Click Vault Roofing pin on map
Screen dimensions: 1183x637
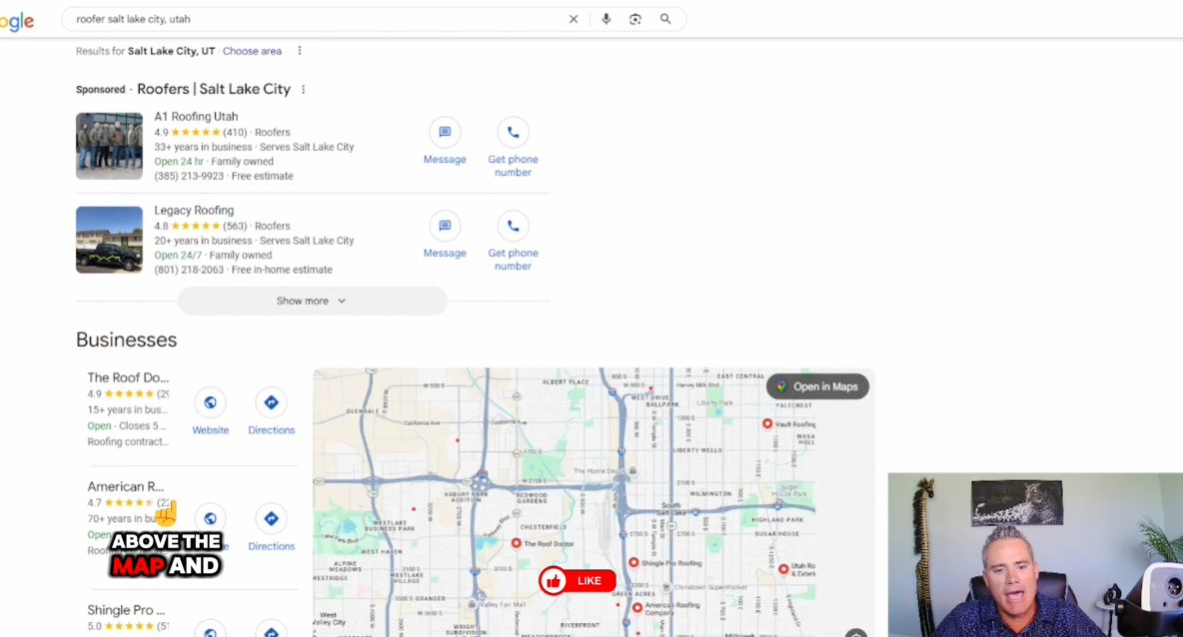pyautogui.click(x=767, y=423)
